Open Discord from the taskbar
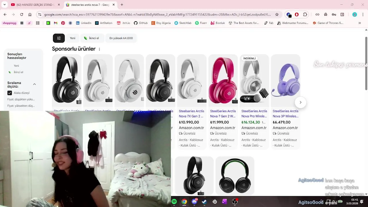This screenshot has height=207, width=368. click(195, 202)
